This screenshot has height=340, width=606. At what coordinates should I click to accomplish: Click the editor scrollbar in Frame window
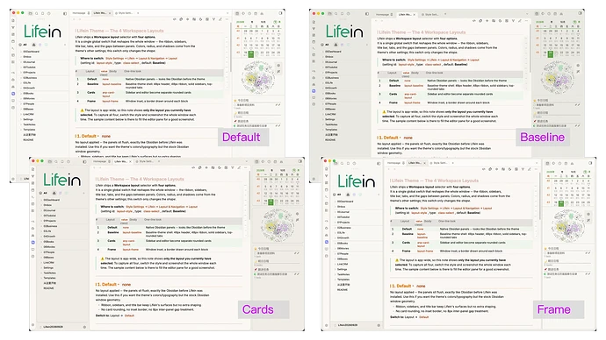[540, 196]
